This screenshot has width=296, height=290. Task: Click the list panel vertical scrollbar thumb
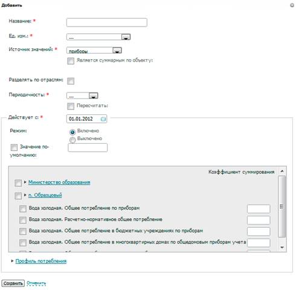point(282,207)
